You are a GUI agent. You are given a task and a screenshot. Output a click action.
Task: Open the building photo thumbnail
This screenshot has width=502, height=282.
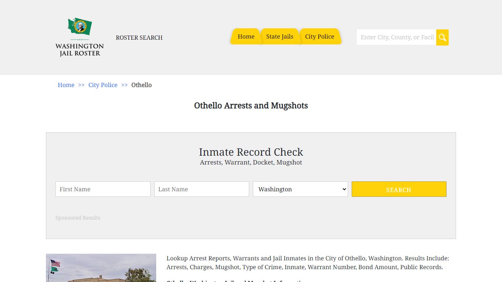coord(101,268)
